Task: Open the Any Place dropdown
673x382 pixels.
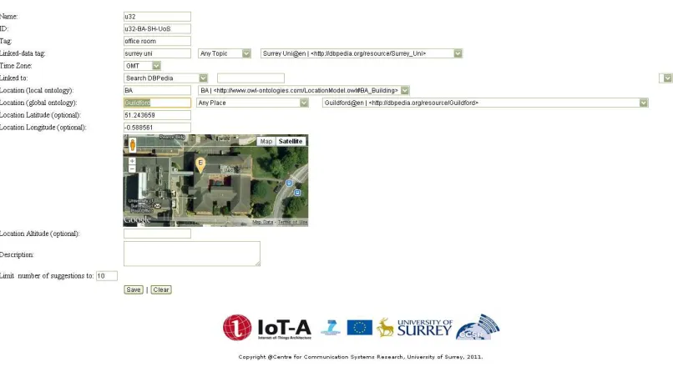Action: pos(252,103)
